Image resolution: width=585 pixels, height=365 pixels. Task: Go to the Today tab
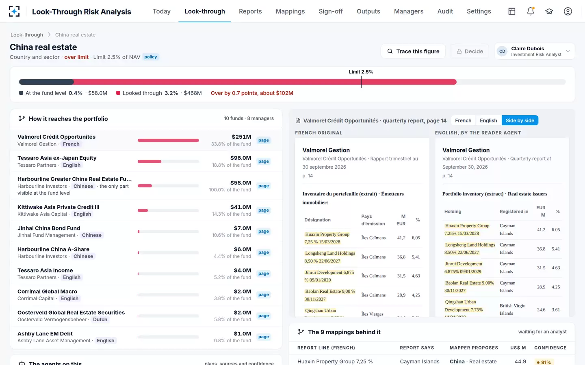click(x=162, y=11)
